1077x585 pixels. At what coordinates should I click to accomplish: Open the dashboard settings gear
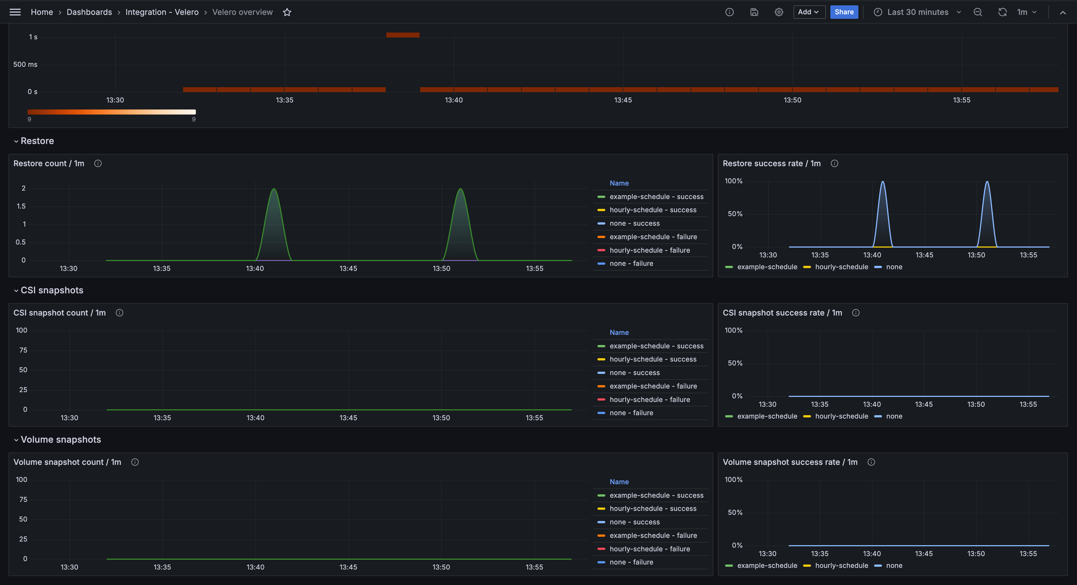779,12
